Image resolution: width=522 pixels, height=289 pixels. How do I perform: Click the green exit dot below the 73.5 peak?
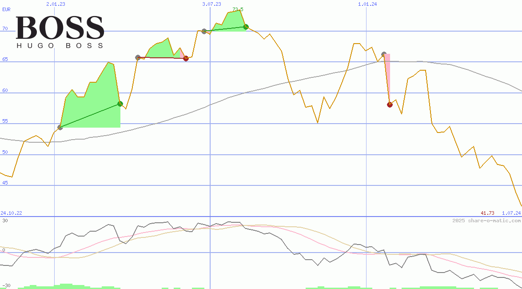point(246,27)
